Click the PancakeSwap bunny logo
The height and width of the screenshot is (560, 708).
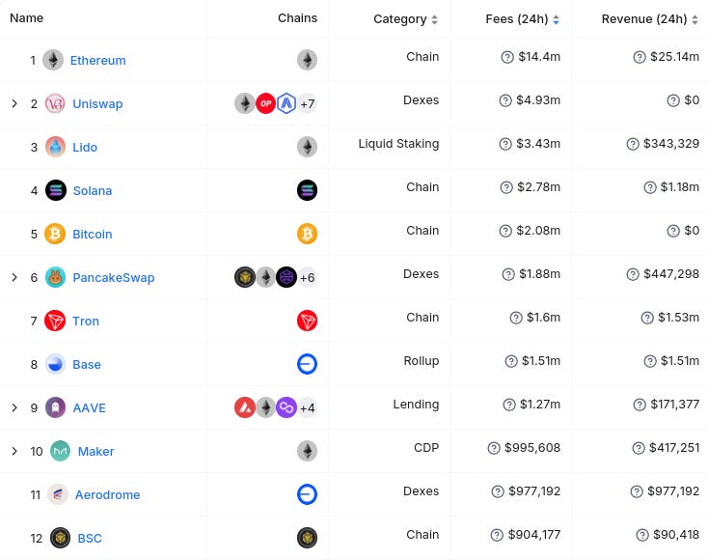pos(55,277)
